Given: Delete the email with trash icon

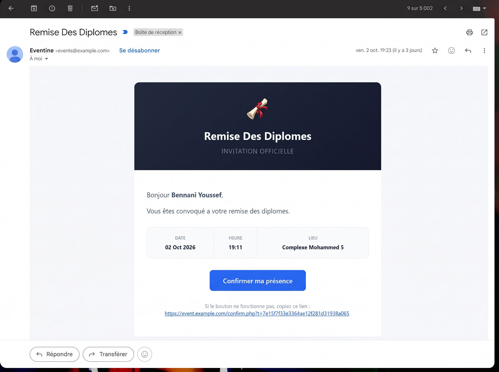Looking at the screenshot, I should 70,8.
